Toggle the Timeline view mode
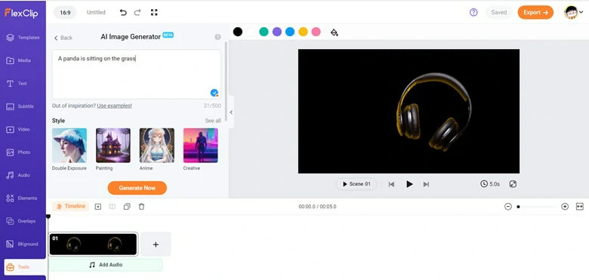Image resolution: width=589 pixels, height=280 pixels. click(71, 207)
